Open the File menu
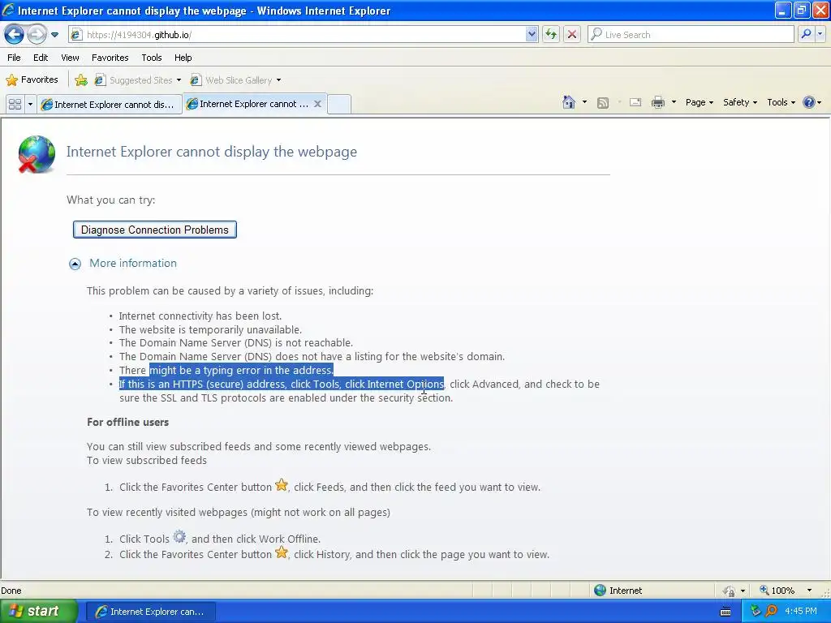Viewport: 831px width, 623px height. click(x=15, y=58)
